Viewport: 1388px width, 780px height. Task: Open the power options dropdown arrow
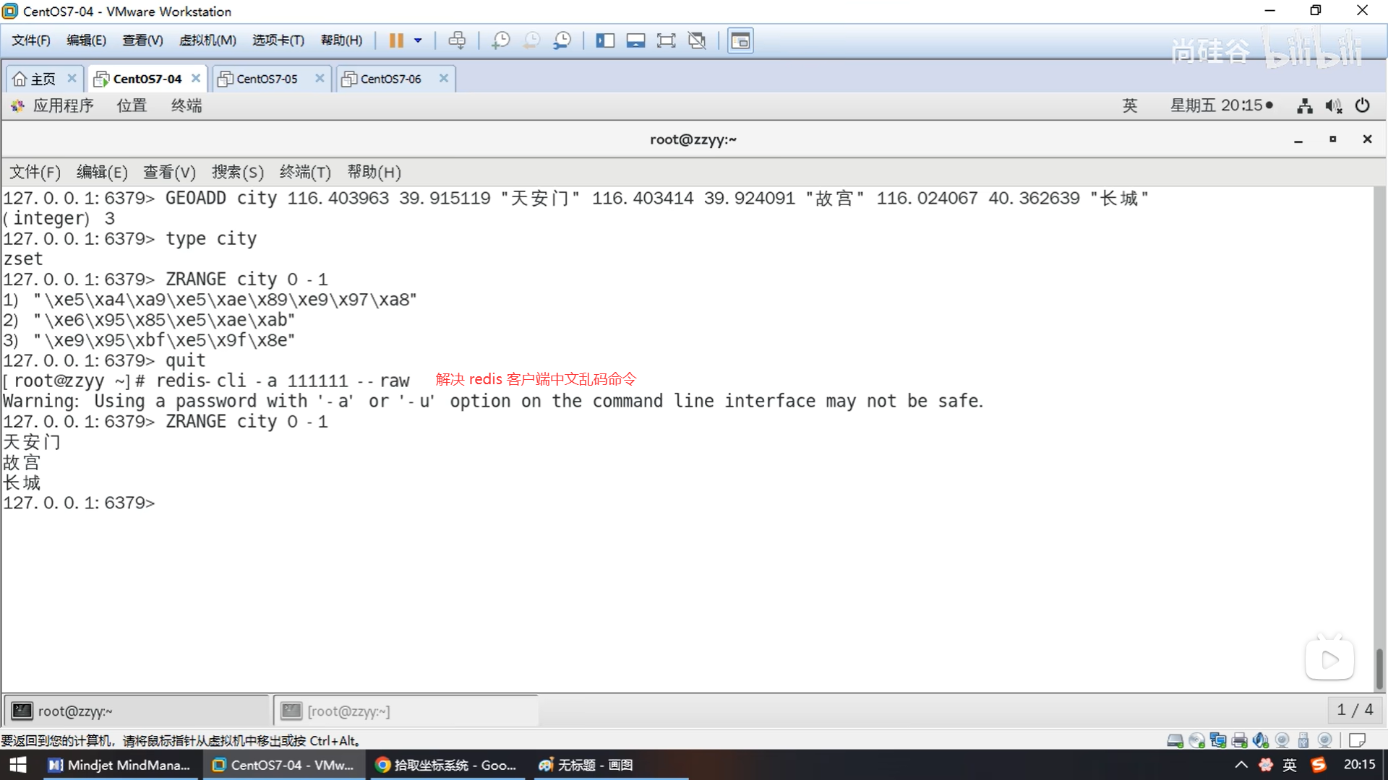click(x=418, y=40)
